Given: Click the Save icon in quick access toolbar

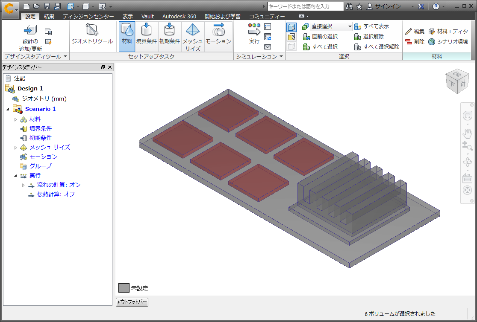Looking at the screenshot, I should [x=47, y=6].
